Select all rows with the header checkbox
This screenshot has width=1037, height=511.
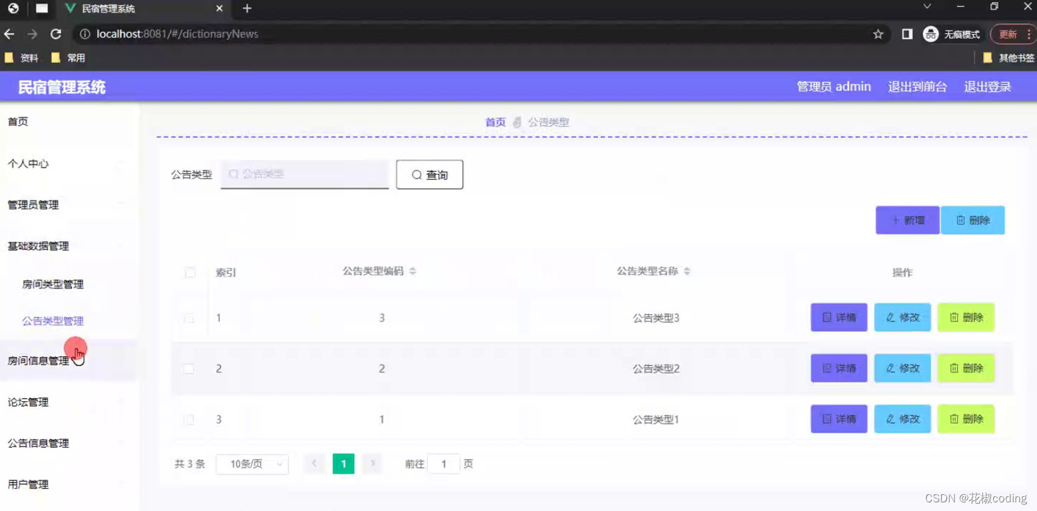tap(190, 272)
